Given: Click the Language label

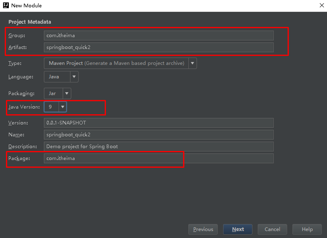Looking at the screenshot, I should [21, 77].
